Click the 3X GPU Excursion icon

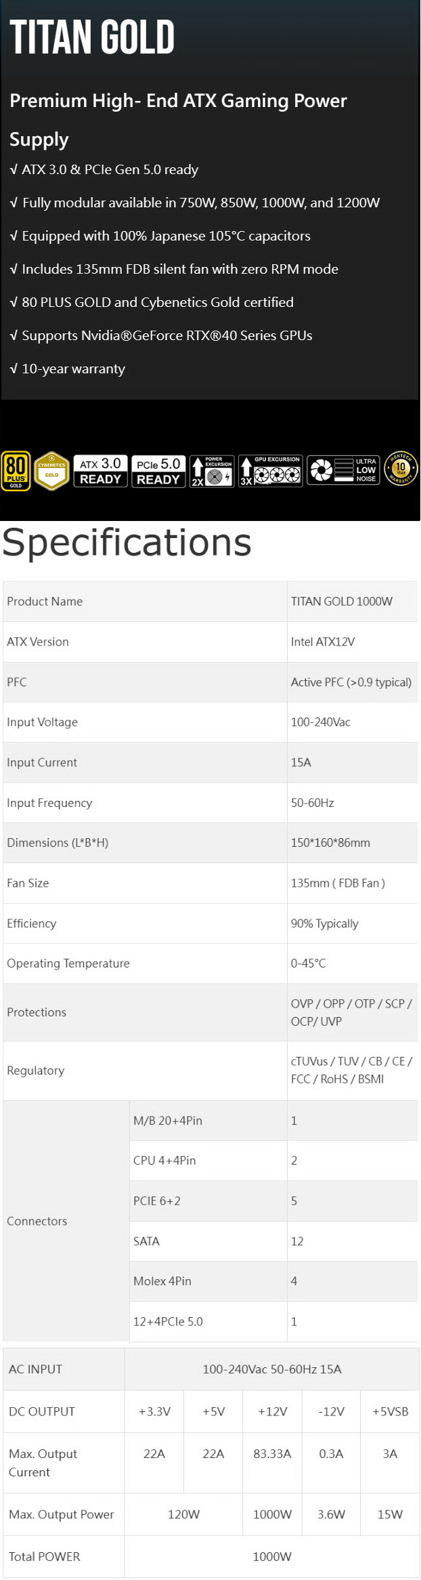coord(271,471)
